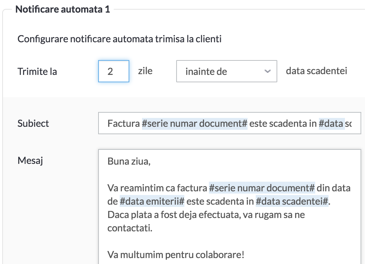Click the "Buna ziua," line in message
This screenshot has width=365, height=264.
pos(129,162)
